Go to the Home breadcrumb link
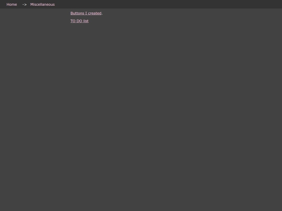Image resolution: width=282 pixels, height=211 pixels. (11, 5)
